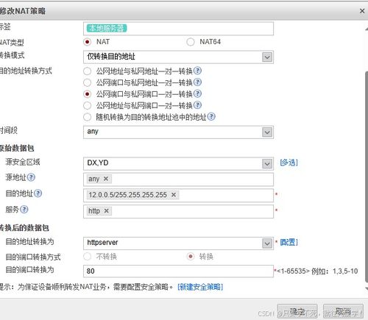
Task: Click help icon beside 公网端口与私网端口一对一转换
Action: (x=197, y=93)
